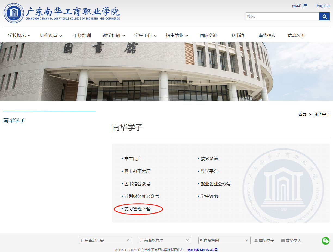Go to 国际交流 in navigation
Screen dimensions: 333x252
(x=208, y=35)
